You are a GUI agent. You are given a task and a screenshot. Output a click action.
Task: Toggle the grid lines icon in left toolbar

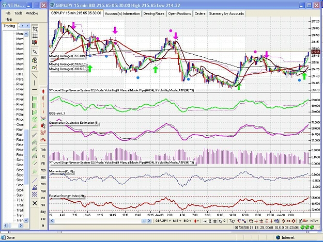coord(35,36)
